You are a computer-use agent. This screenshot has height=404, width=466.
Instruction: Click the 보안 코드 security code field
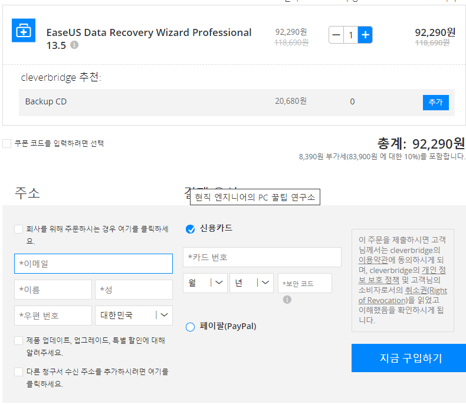pyautogui.click(x=304, y=283)
